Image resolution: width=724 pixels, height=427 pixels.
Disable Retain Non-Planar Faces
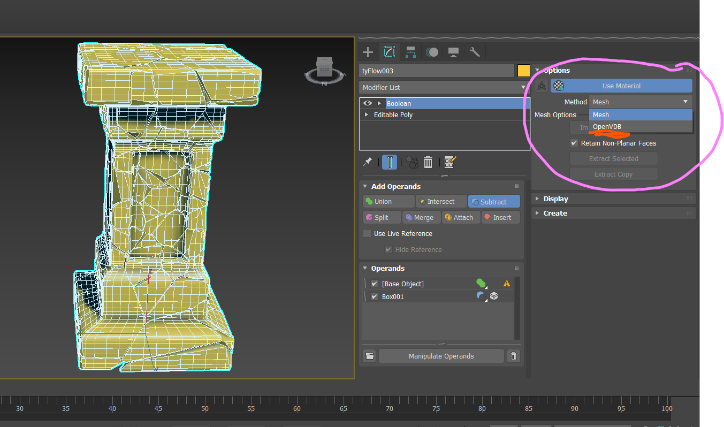tap(574, 143)
